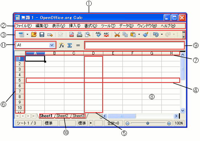This screenshot has width=200, height=141.
Task: Switch to the Sheet3 tab
Action: pyautogui.click(x=79, y=116)
